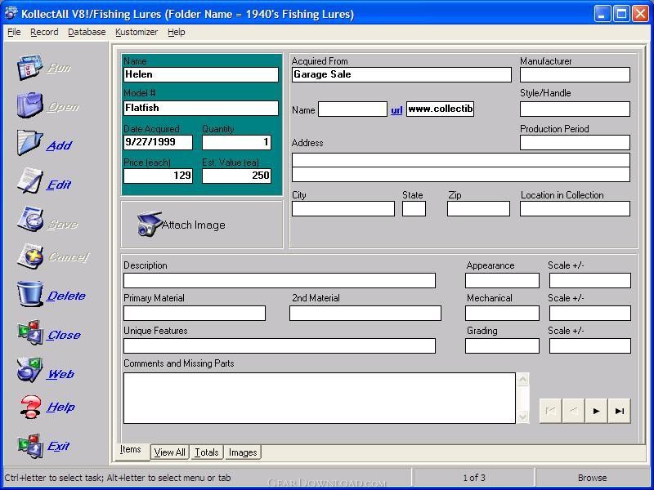
Task: Click the Zip field
Action: pos(478,209)
